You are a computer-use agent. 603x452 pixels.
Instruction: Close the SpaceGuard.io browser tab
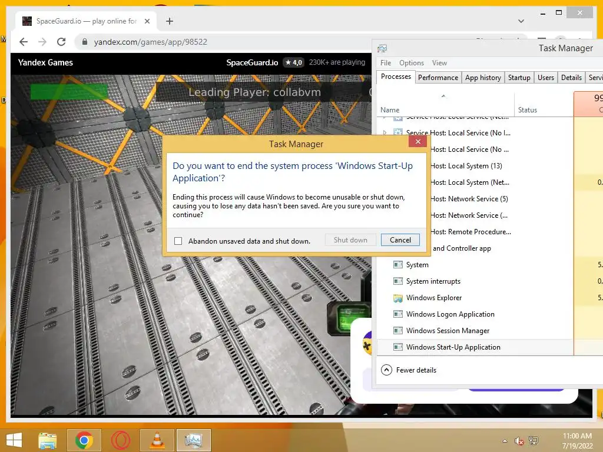147,21
